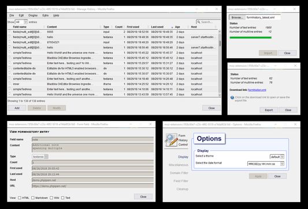Image resolution: width=308 pixels, height=209 pixels.
Task: Tick the Markdown view checkbox
Action: [33, 198]
